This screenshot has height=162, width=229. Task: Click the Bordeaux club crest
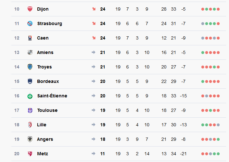(x=30, y=81)
